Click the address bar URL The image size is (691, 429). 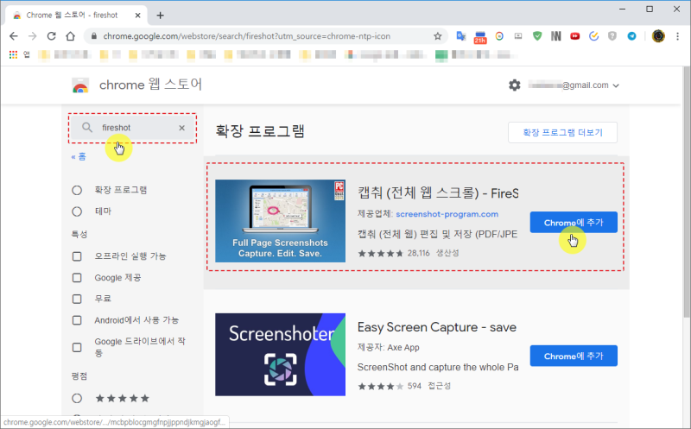[x=247, y=36]
